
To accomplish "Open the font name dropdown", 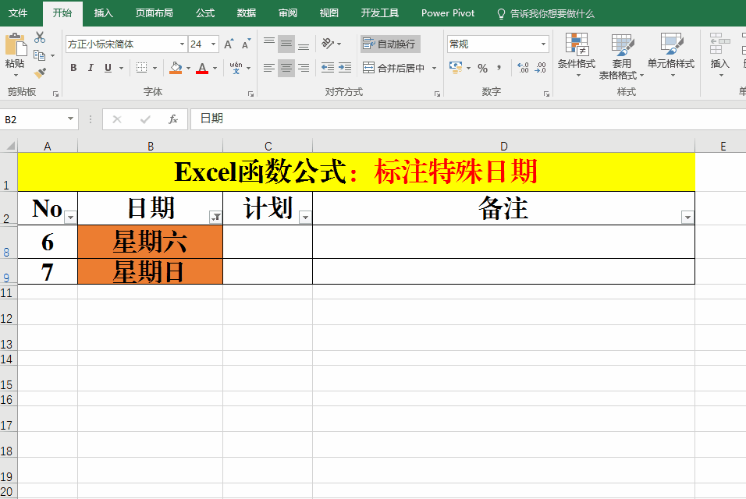I will pos(182,44).
